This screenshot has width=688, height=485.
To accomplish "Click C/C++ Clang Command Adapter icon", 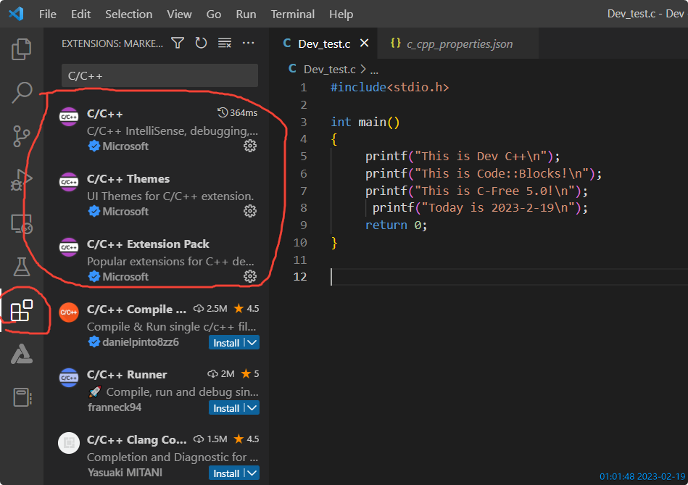I will coord(69,443).
